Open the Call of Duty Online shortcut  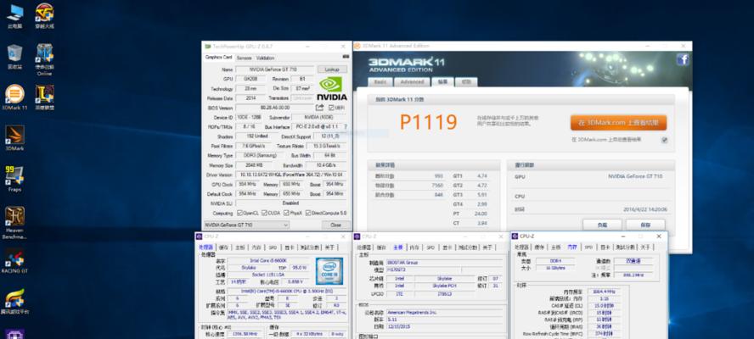(x=44, y=59)
